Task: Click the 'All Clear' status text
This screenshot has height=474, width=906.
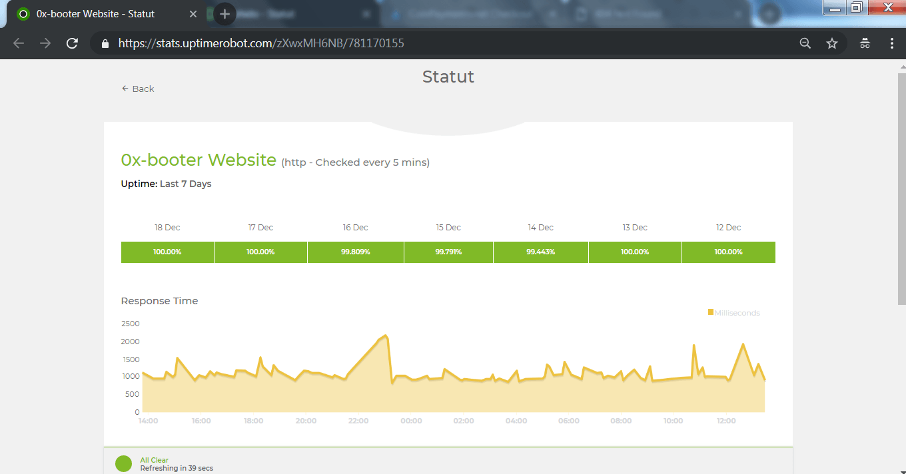Action: pyautogui.click(x=154, y=460)
